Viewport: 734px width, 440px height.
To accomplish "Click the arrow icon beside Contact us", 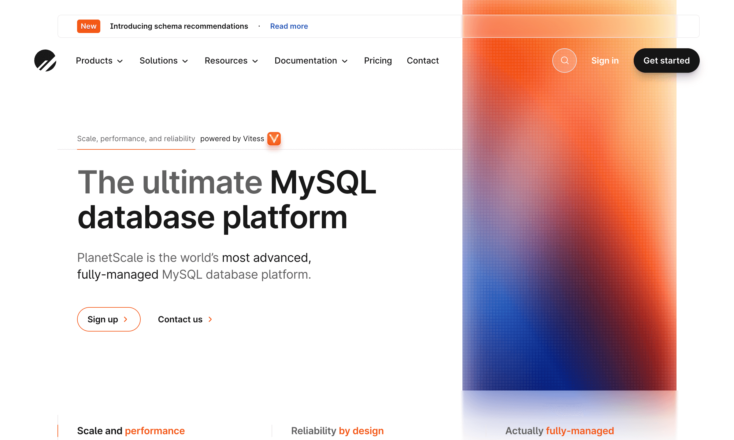I will tap(210, 319).
